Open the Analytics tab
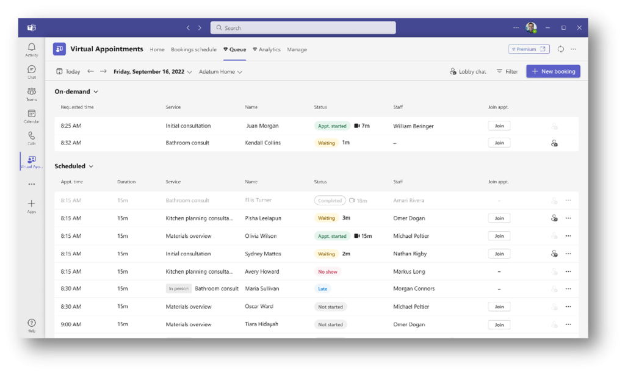Image resolution: width=625 pixels, height=375 pixels. [x=267, y=49]
